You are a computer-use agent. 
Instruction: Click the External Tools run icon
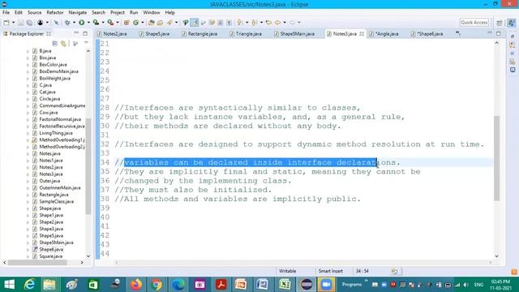110,23
